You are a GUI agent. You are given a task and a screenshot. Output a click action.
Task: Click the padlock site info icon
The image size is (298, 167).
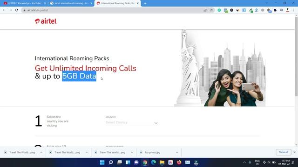(24, 10)
